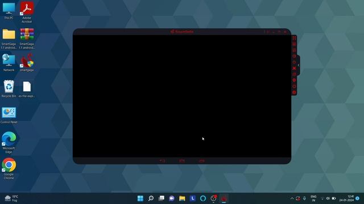Click the bottom-most round icon in SmartGaga sidebar
Image resolution: width=364 pixels, height=204 pixels.
[x=294, y=92]
